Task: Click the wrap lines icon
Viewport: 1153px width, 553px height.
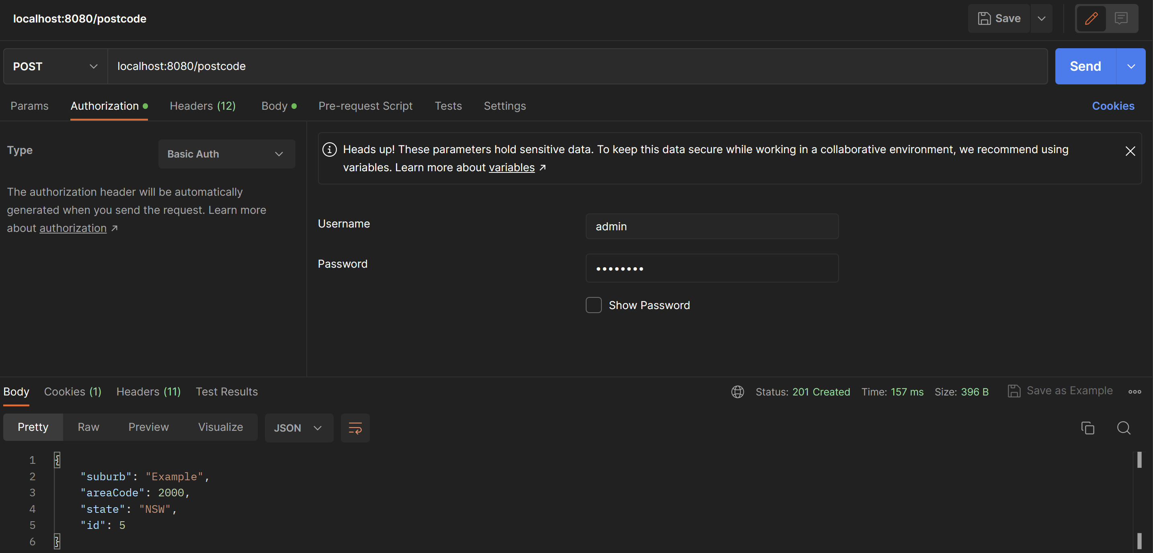Action: point(355,428)
